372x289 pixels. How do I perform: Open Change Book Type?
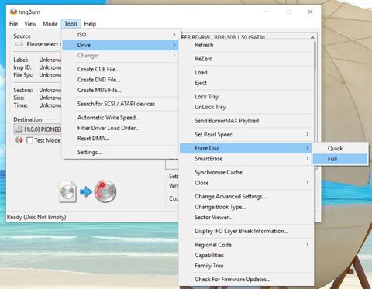pyautogui.click(x=246, y=207)
